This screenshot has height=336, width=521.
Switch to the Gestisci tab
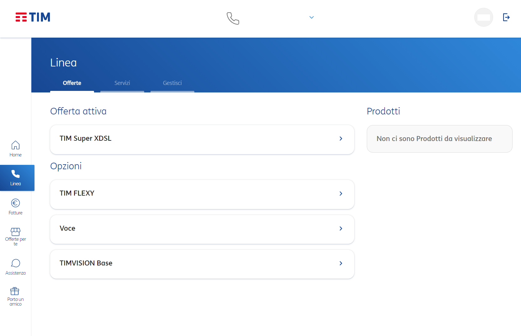172,83
